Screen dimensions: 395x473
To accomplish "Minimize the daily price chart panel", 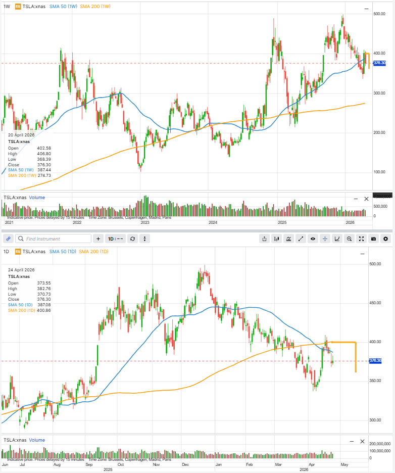I will click(x=363, y=254).
